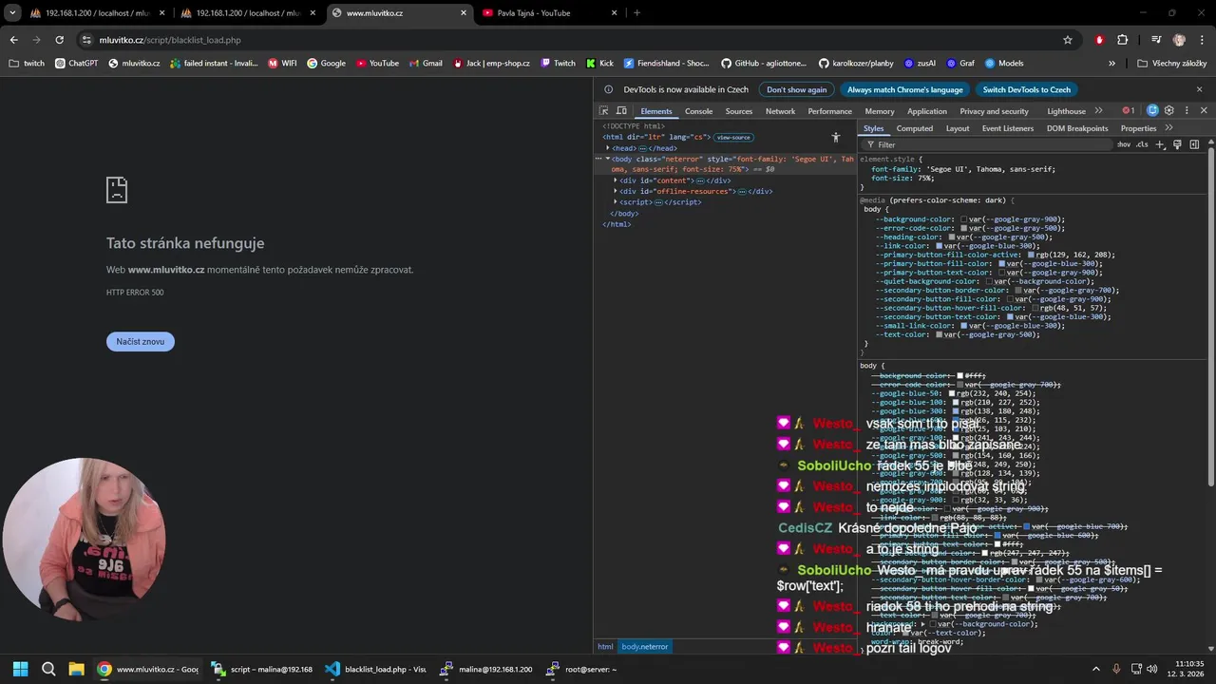Image resolution: width=1216 pixels, height=684 pixels.
Task: Click the Don't show again button
Action: (x=797, y=89)
